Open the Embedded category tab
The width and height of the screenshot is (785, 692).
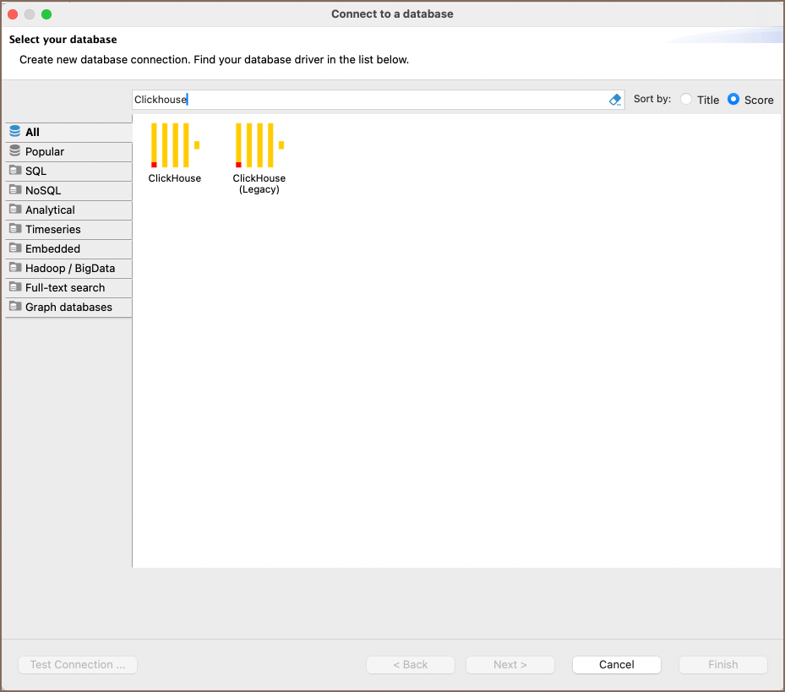[x=52, y=248]
